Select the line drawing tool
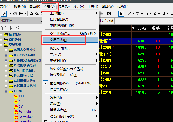173x122 pixels. coord(129,14)
